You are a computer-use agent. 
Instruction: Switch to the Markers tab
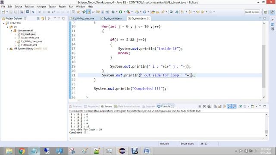(x=76, y=106)
